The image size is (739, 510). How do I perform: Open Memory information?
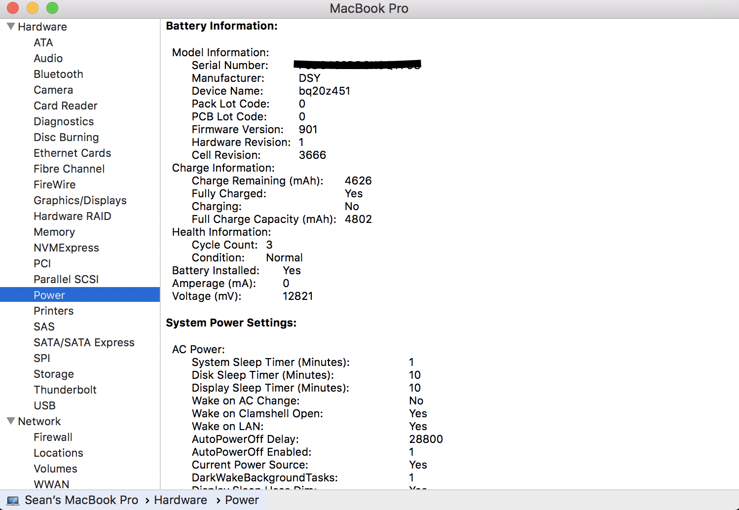pyautogui.click(x=54, y=232)
